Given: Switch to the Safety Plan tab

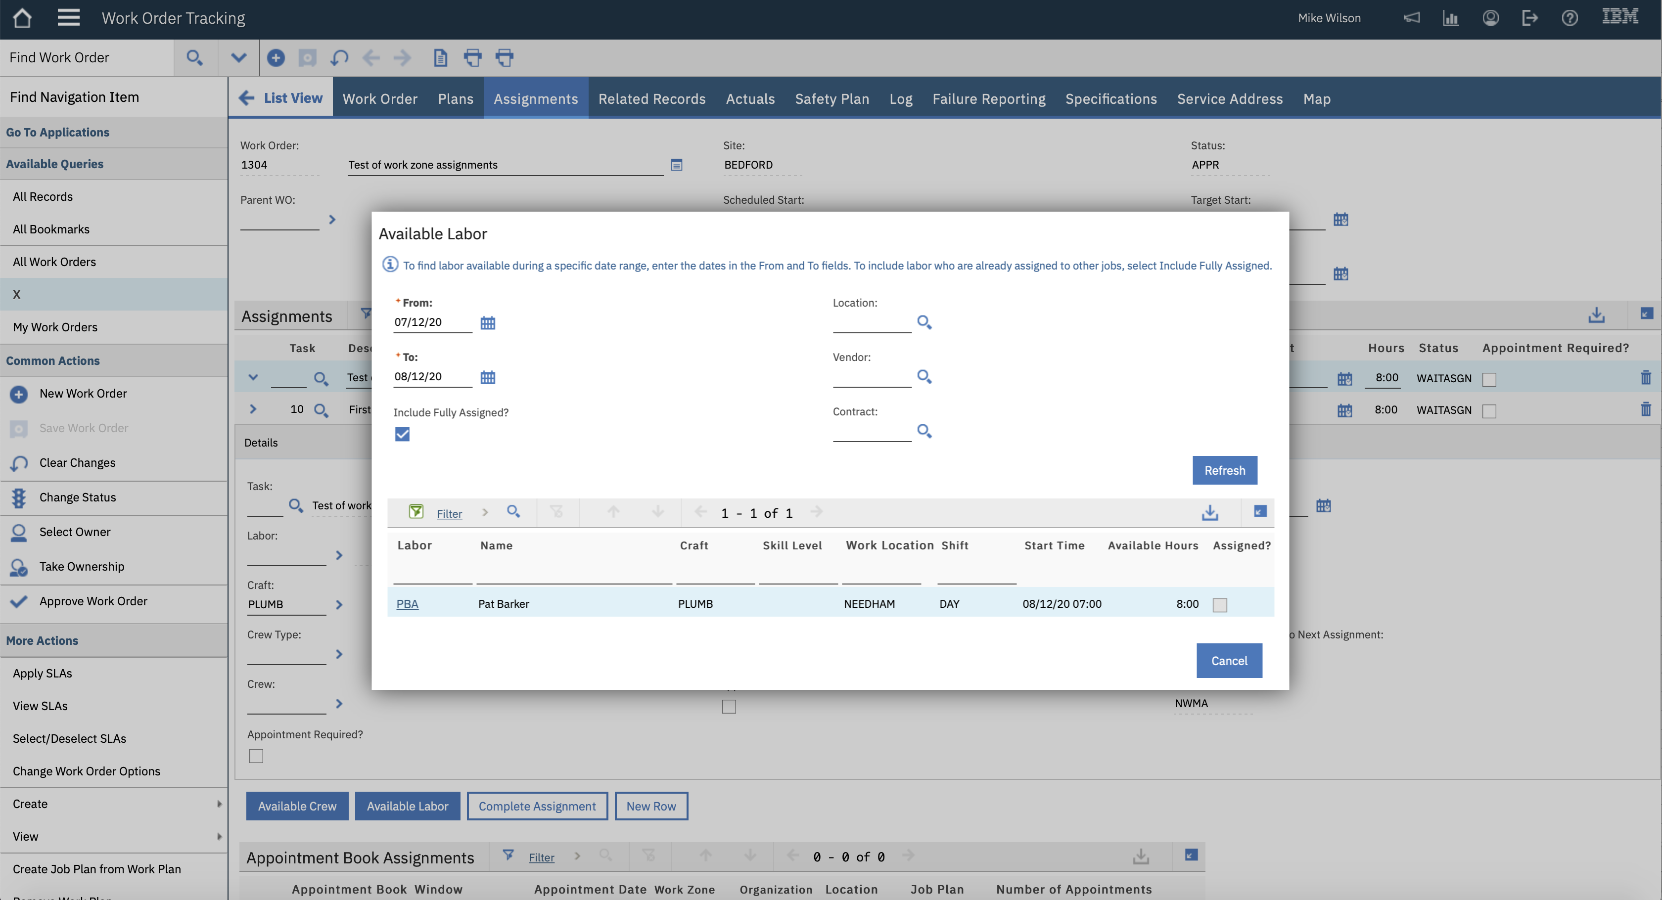Looking at the screenshot, I should pos(831,98).
